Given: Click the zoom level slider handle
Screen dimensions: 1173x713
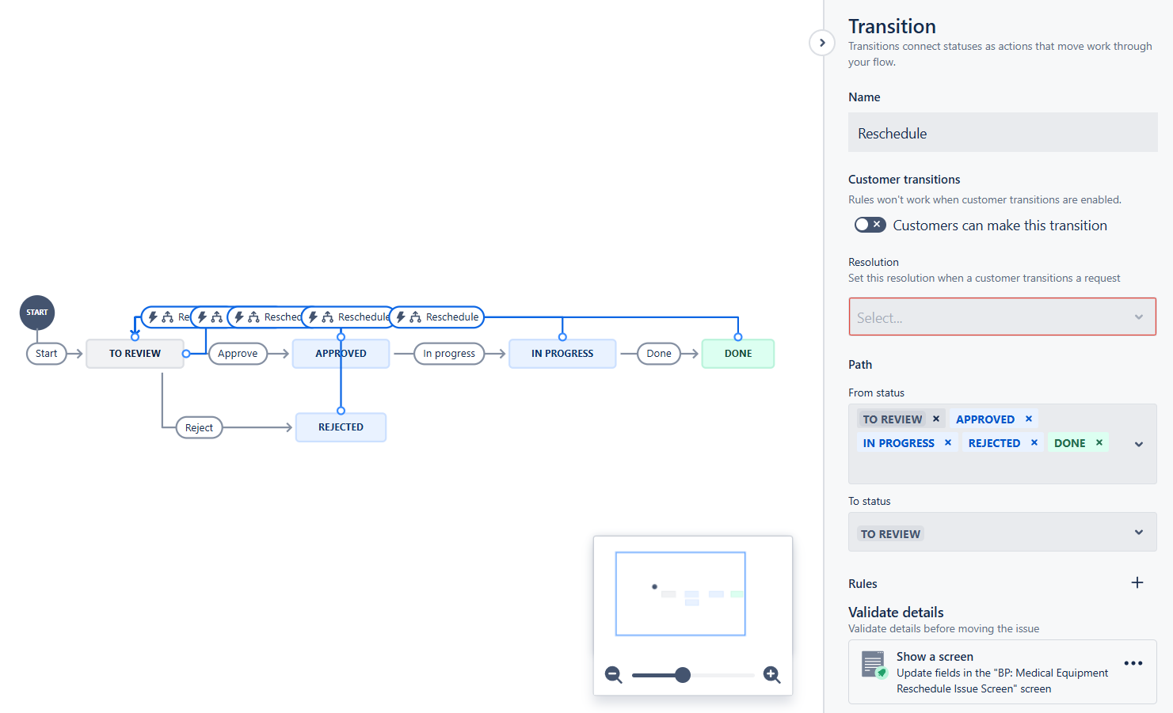Looking at the screenshot, I should tap(683, 675).
